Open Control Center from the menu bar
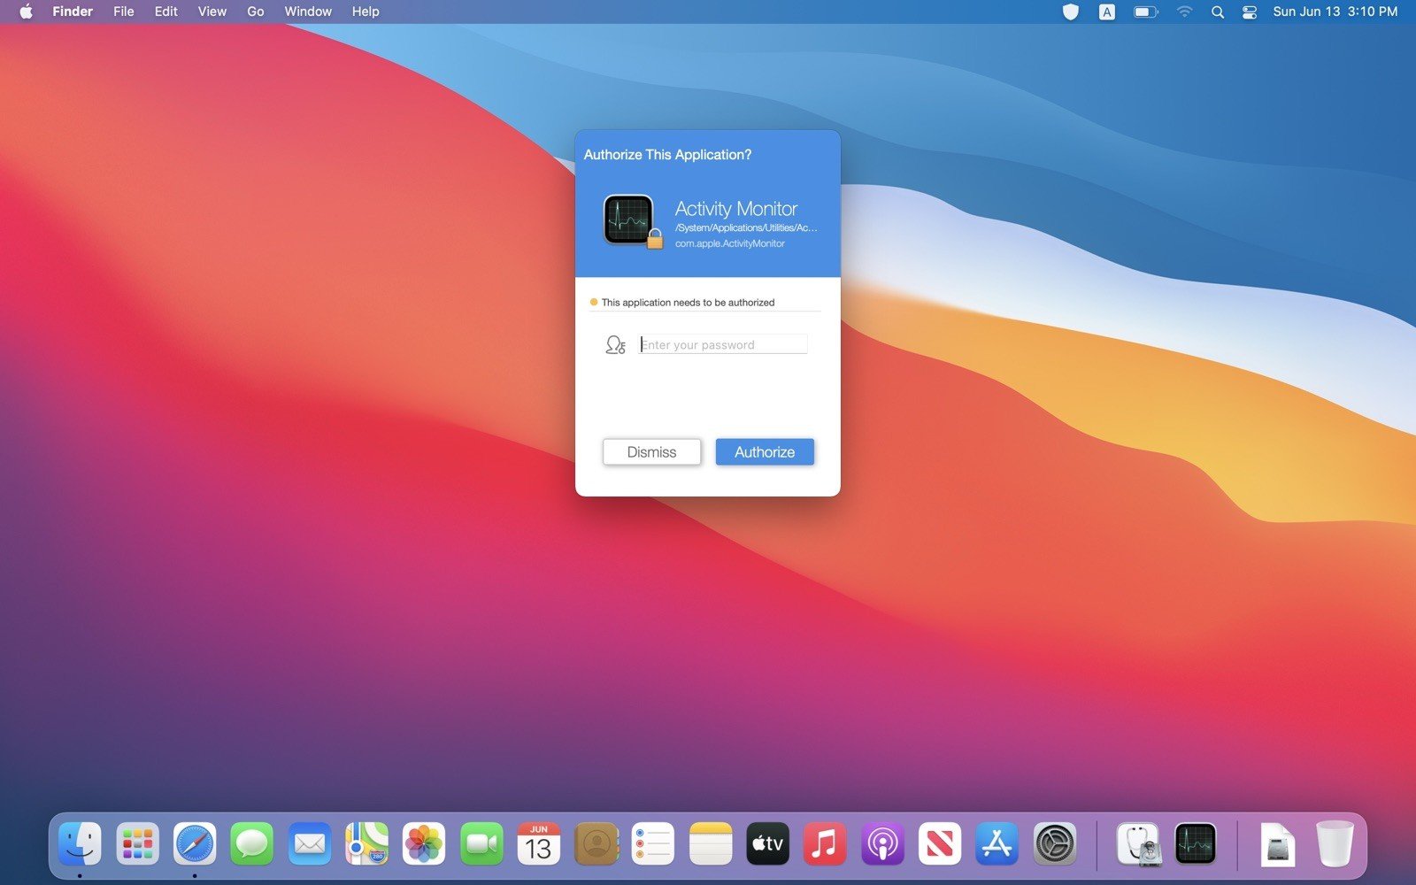 tap(1249, 12)
